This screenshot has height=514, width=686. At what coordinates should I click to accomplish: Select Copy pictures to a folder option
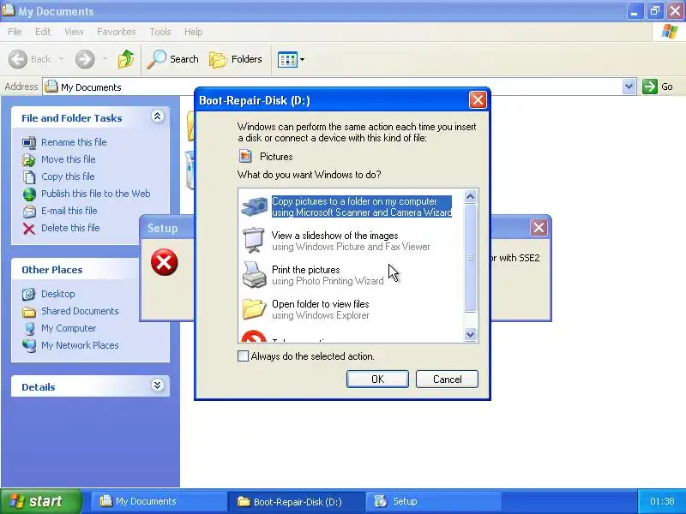click(x=361, y=206)
